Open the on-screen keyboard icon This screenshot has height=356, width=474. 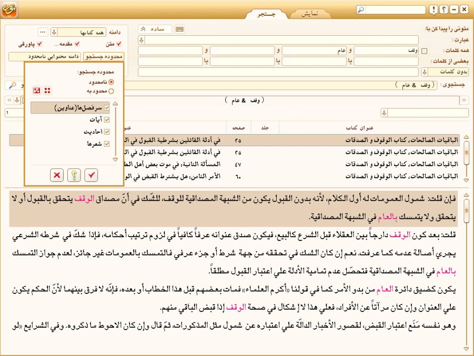(180, 29)
